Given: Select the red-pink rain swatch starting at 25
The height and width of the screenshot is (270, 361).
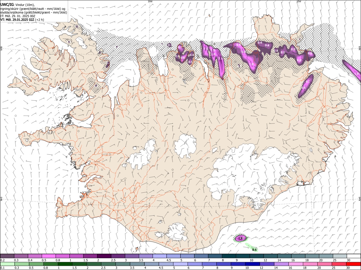Looking at the screenshot, I should [339, 264].
